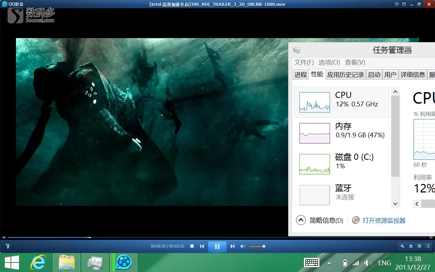Open the 选项(O) menu in Task Manager
This screenshot has width=435, height=272.
click(329, 62)
